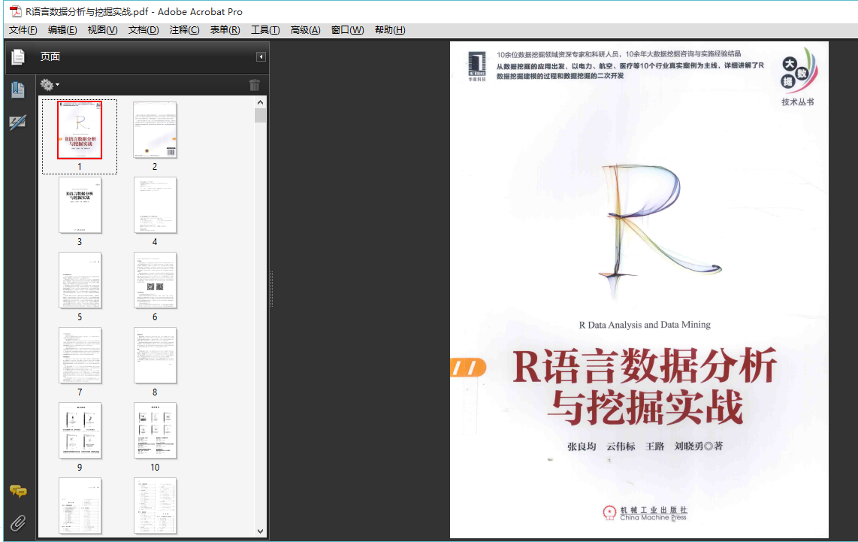Select page 7 thumbnail

point(80,356)
